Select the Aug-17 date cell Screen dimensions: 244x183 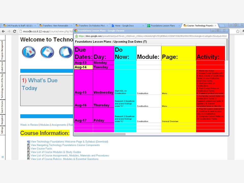(x=83, y=115)
